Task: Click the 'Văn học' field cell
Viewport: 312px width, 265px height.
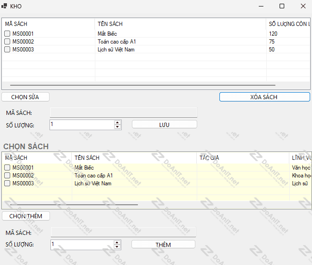Action: click(x=301, y=168)
